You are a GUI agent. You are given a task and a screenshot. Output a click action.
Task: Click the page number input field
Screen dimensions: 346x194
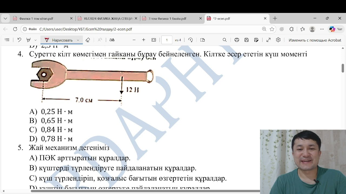click(167, 40)
